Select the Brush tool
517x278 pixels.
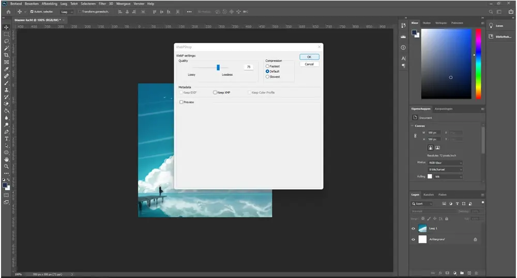[6, 83]
